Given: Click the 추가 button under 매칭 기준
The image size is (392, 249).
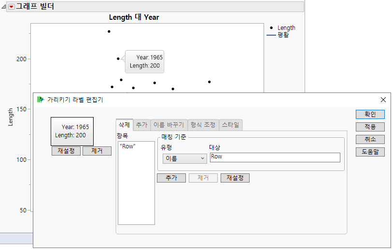Looking at the screenshot, I should 171,178.
